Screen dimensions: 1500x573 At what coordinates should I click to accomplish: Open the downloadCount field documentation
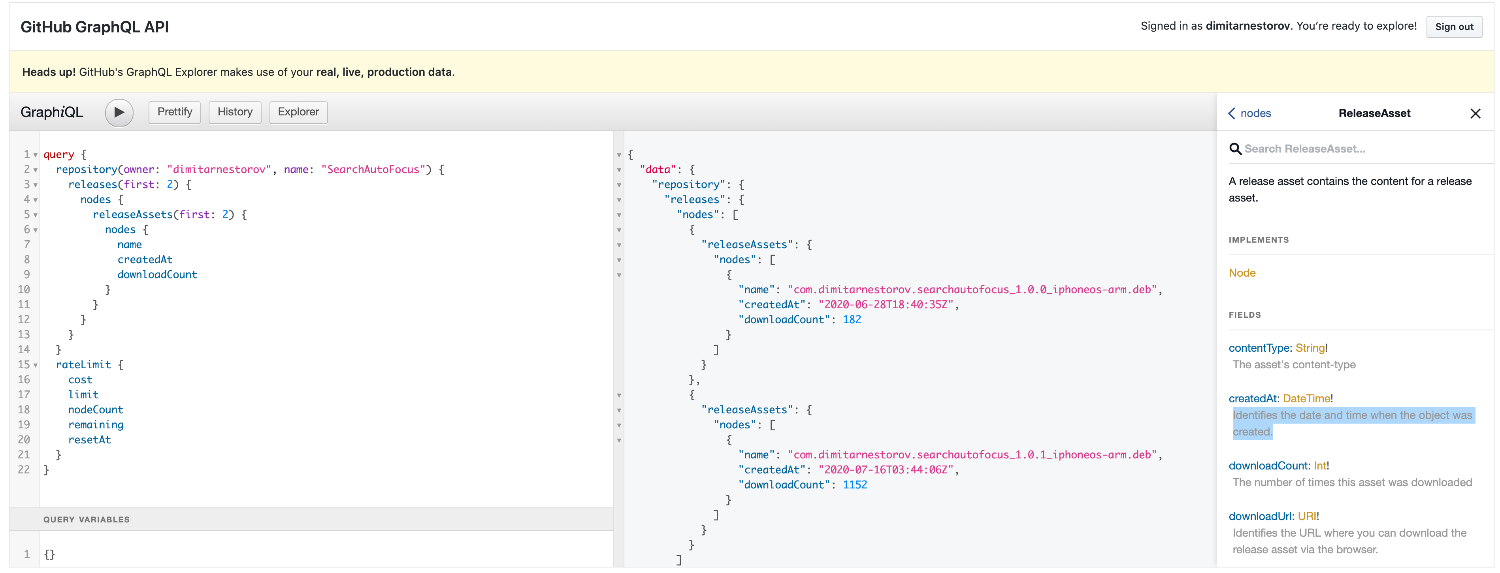pos(1268,466)
